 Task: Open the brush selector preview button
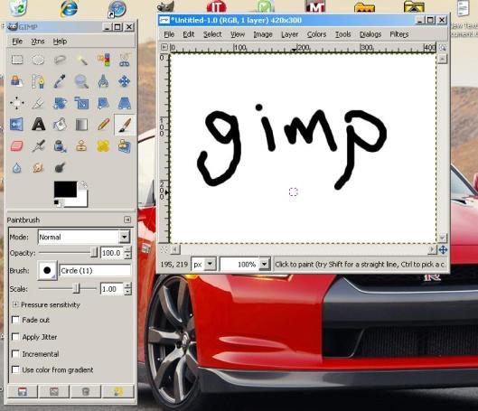click(x=47, y=270)
